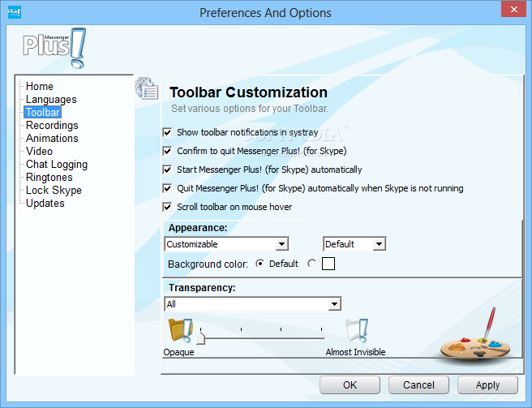Click the Messenger Plus! title bar icon
Screen dimensions: 532x408
15,12
